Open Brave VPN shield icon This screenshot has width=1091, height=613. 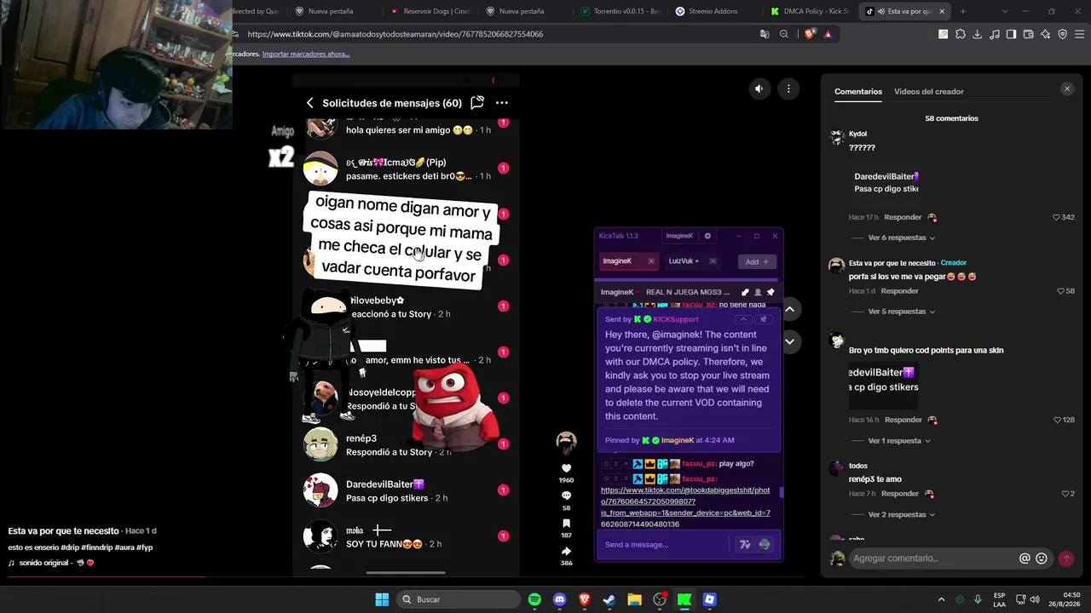click(1062, 34)
